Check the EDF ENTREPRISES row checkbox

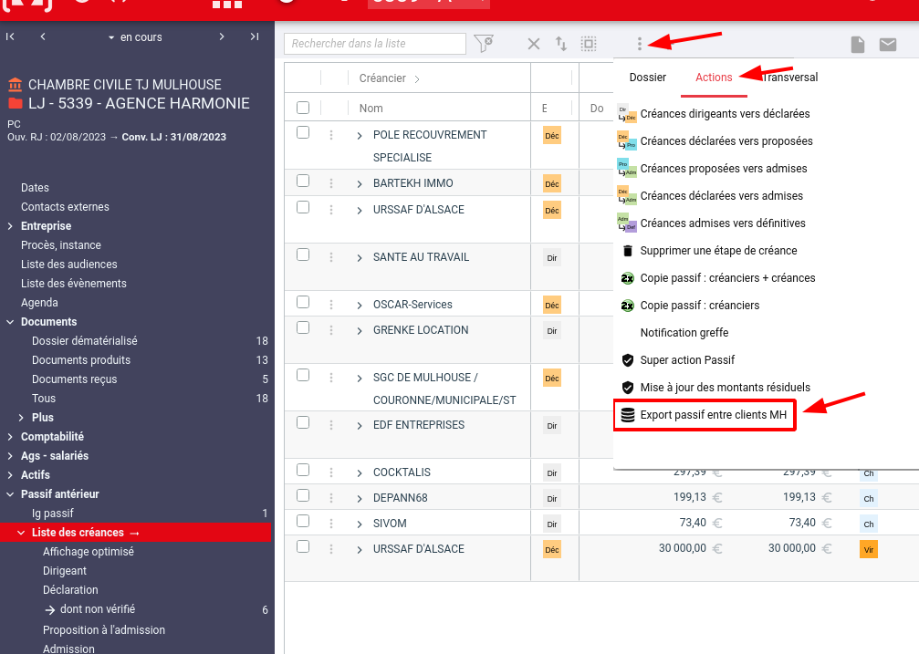click(303, 422)
